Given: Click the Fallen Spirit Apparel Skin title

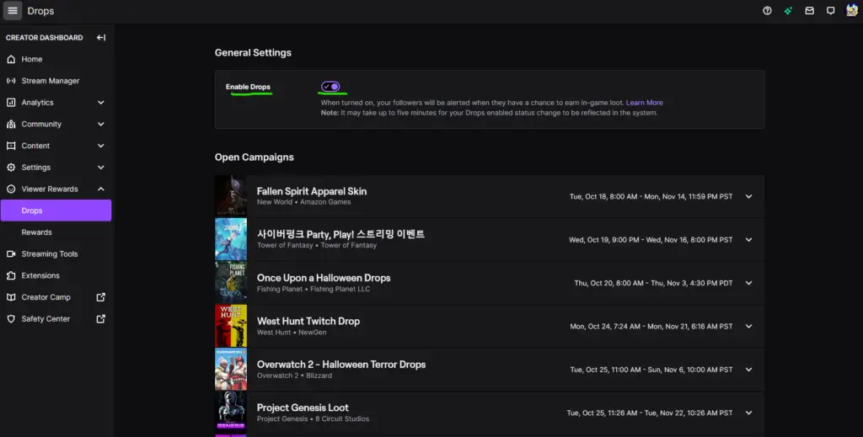Looking at the screenshot, I should [312, 191].
